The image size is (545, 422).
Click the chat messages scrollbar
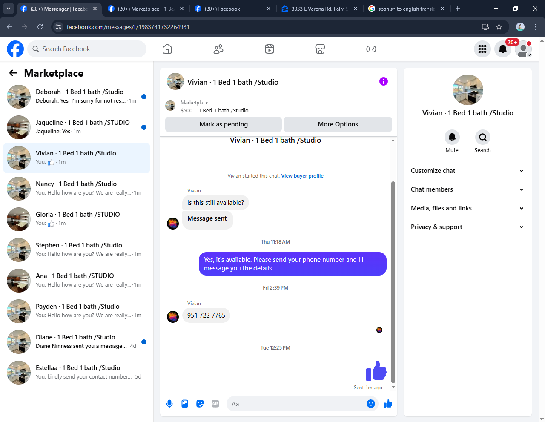click(393, 282)
